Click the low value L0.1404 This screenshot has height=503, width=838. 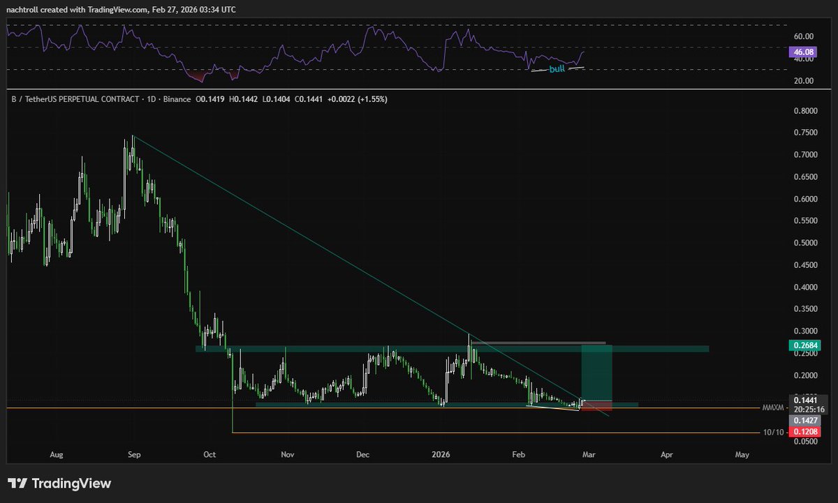coord(276,100)
